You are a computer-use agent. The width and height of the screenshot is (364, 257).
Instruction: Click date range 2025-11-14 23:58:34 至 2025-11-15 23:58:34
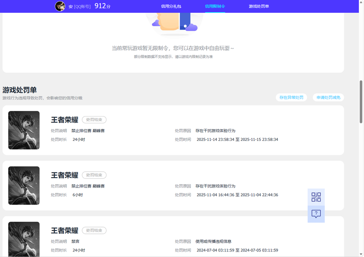point(237,140)
